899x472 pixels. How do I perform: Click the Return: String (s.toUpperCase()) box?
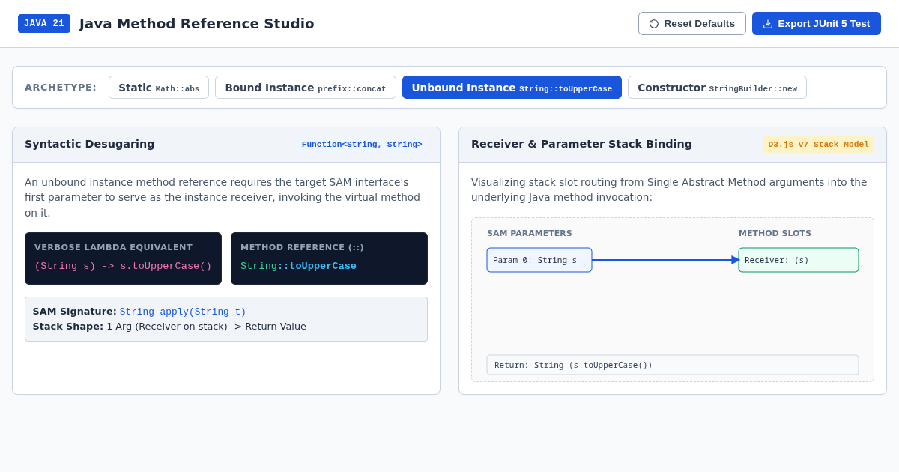point(673,365)
